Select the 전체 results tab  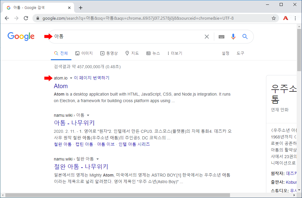tap(61, 53)
